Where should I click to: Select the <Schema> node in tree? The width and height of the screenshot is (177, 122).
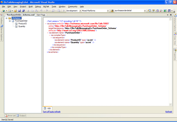(16, 18)
